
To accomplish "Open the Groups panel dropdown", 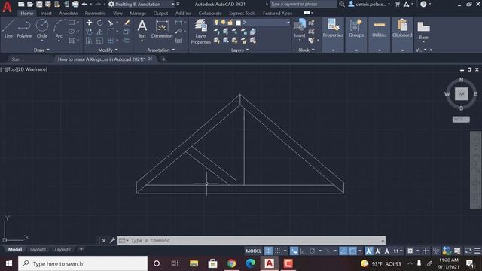I will click(356, 50).
